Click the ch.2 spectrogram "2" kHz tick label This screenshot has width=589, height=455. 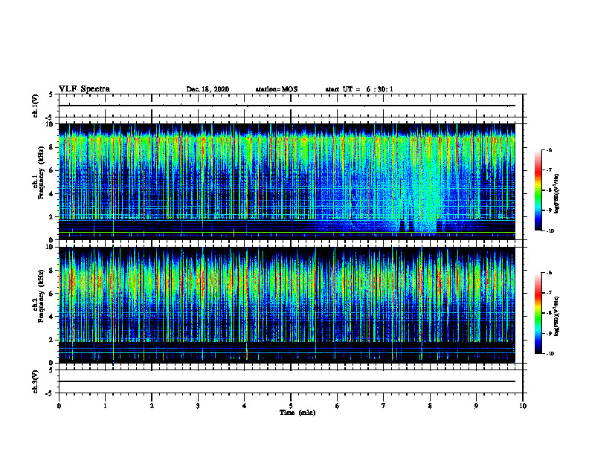(51, 340)
